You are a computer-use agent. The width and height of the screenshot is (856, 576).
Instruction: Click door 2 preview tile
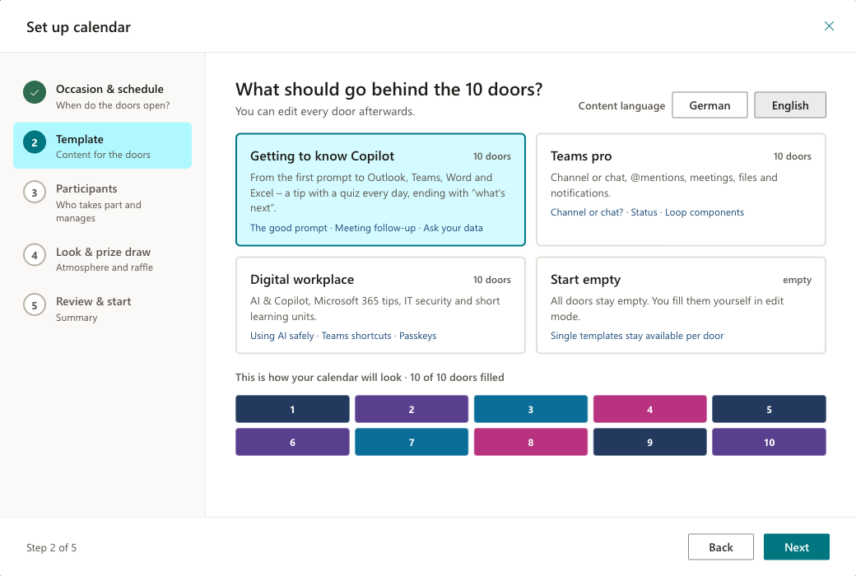[x=412, y=409]
